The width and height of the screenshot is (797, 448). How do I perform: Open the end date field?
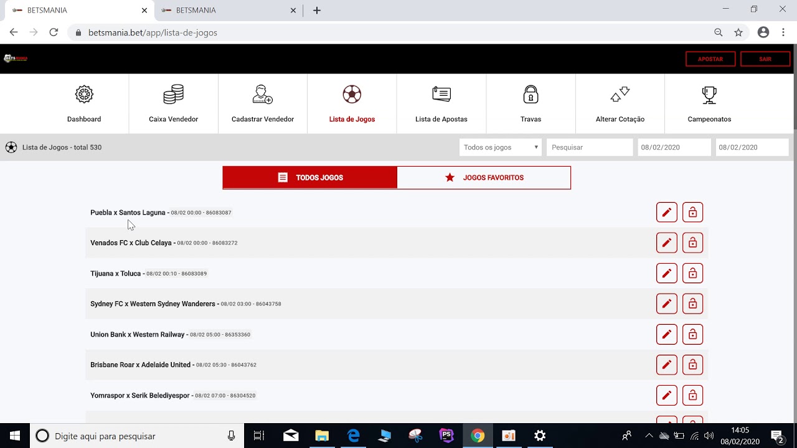tap(752, 147)
